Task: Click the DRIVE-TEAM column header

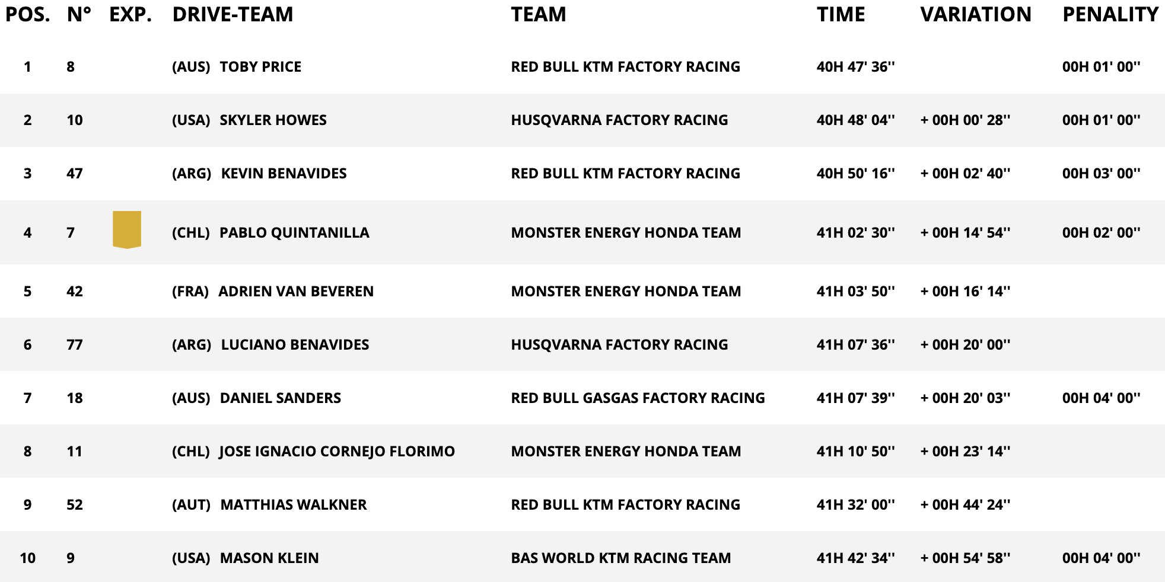Action: point(233,14)
